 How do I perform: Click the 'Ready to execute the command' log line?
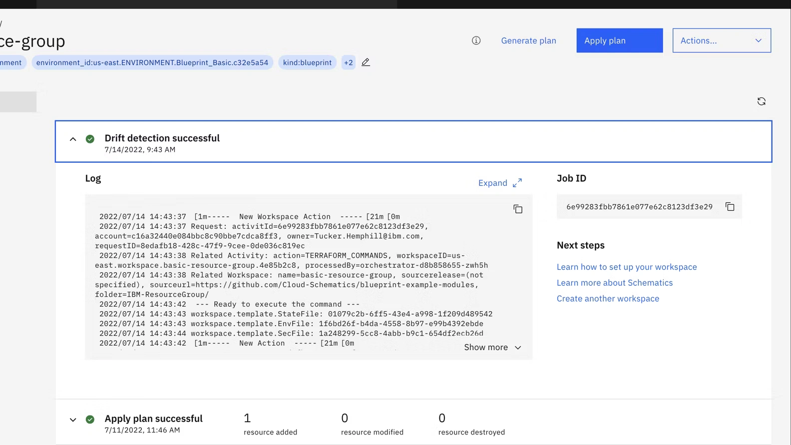click(229, 304)
